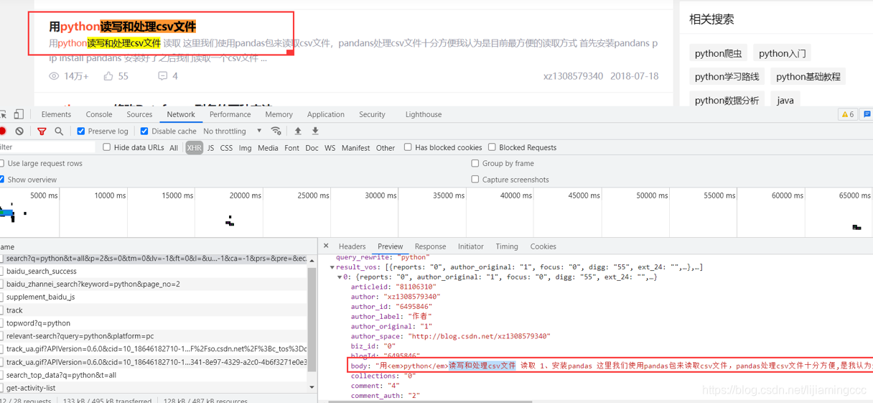873x403 pixels.
Task: Clear the network log
Action: tap(19, 131)
